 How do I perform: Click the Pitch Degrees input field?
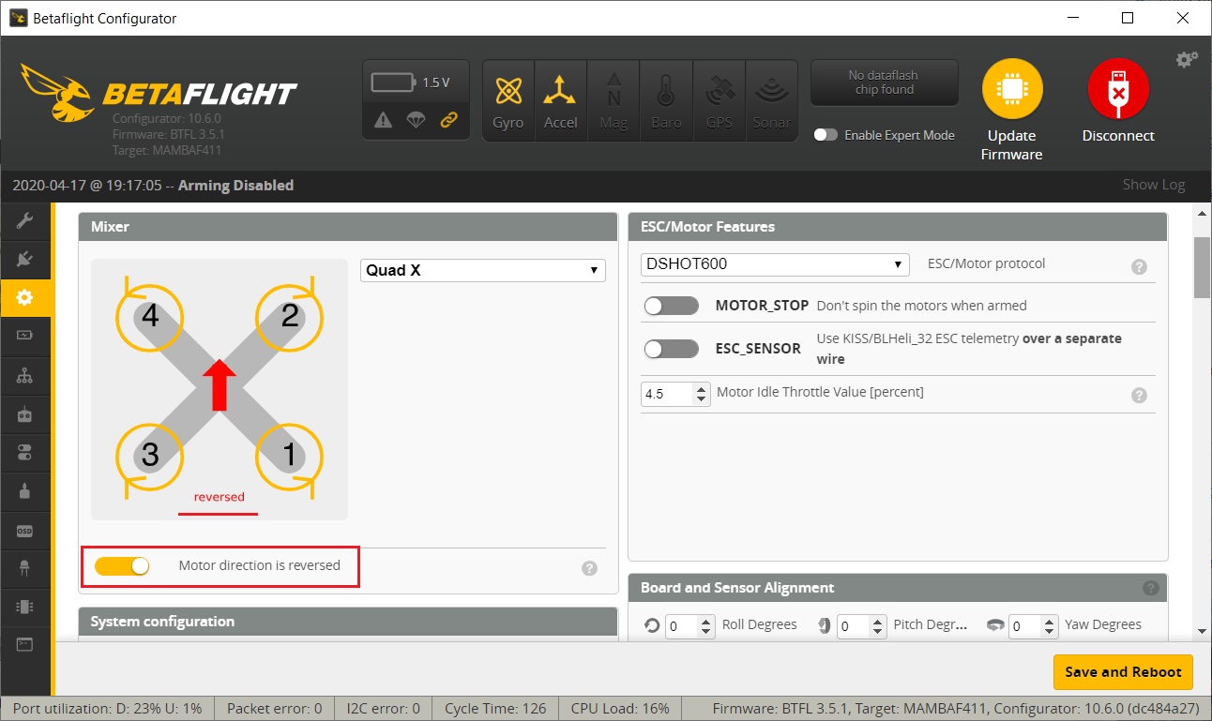[x=855, y=626]
